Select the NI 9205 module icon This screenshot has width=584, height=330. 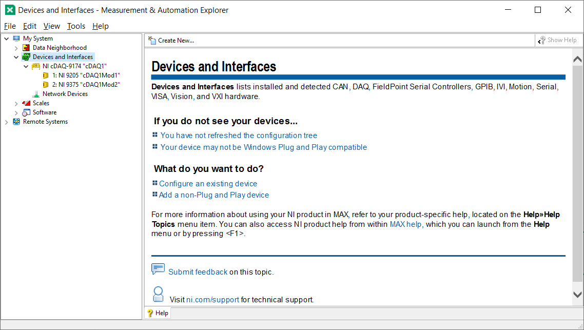[x=46, y=75]
